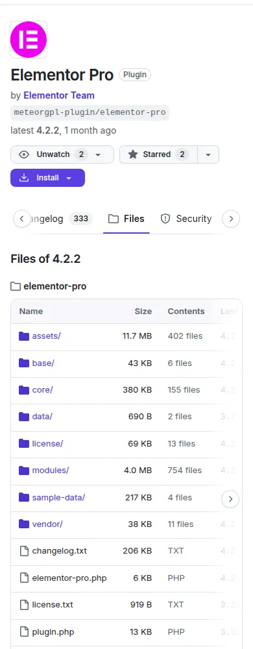Click the 333 count badge on Changelog

pos(80,218)
